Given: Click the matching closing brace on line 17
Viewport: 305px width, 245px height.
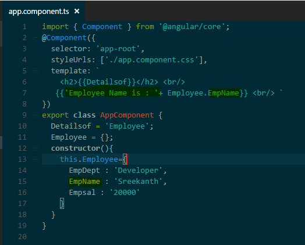Looking at the screenshot, I should [x=62, y=204].
